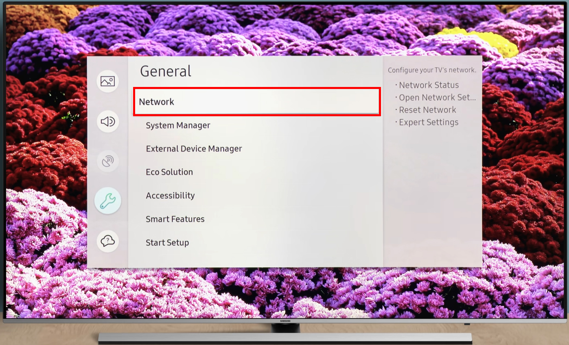
Task: Open Broadcasting settings via the antenna icon
Action: pos(107,161)
